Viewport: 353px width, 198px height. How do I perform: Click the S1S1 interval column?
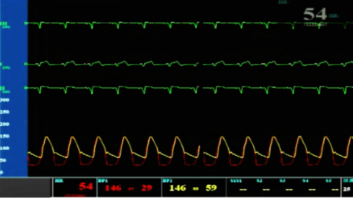(x=238, y=187)
